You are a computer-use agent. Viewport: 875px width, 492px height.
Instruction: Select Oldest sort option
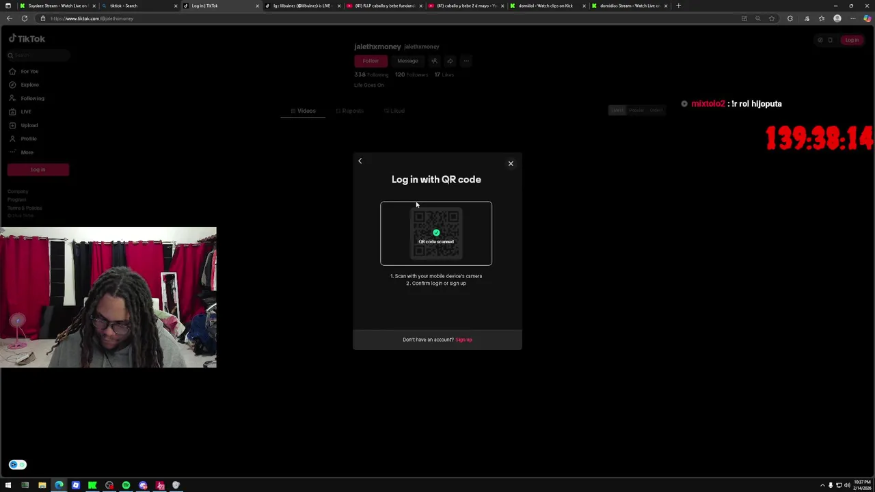pyautogui.click(x=656, y=110)
